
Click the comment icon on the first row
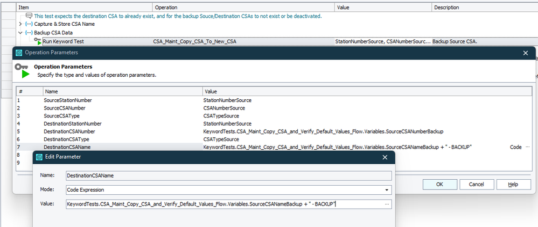tap(29, 16)
